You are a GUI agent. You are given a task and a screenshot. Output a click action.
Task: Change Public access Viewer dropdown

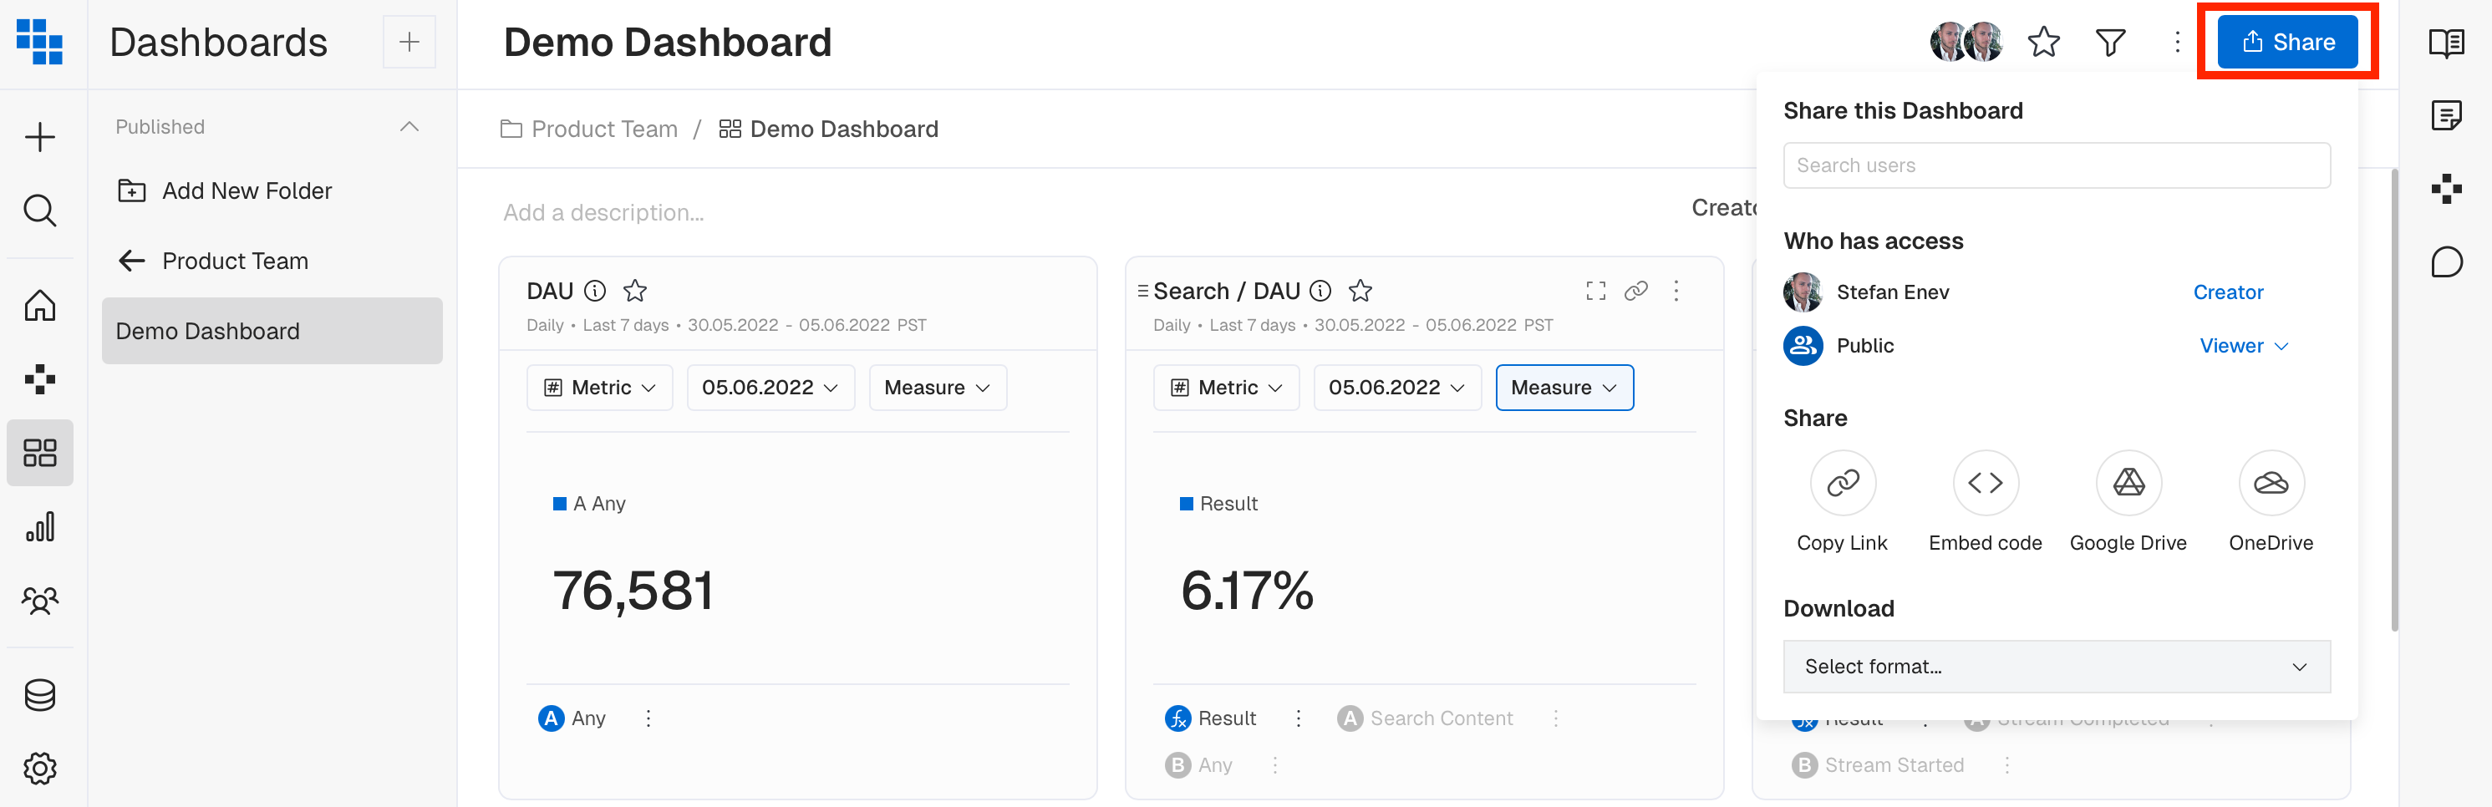coord(2243,346)
